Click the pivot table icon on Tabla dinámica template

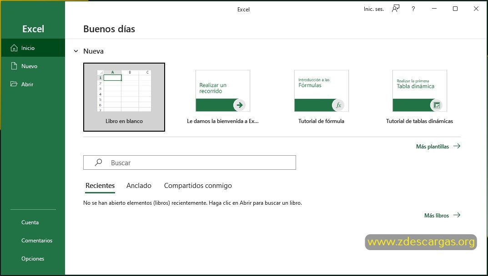(436, 105)
